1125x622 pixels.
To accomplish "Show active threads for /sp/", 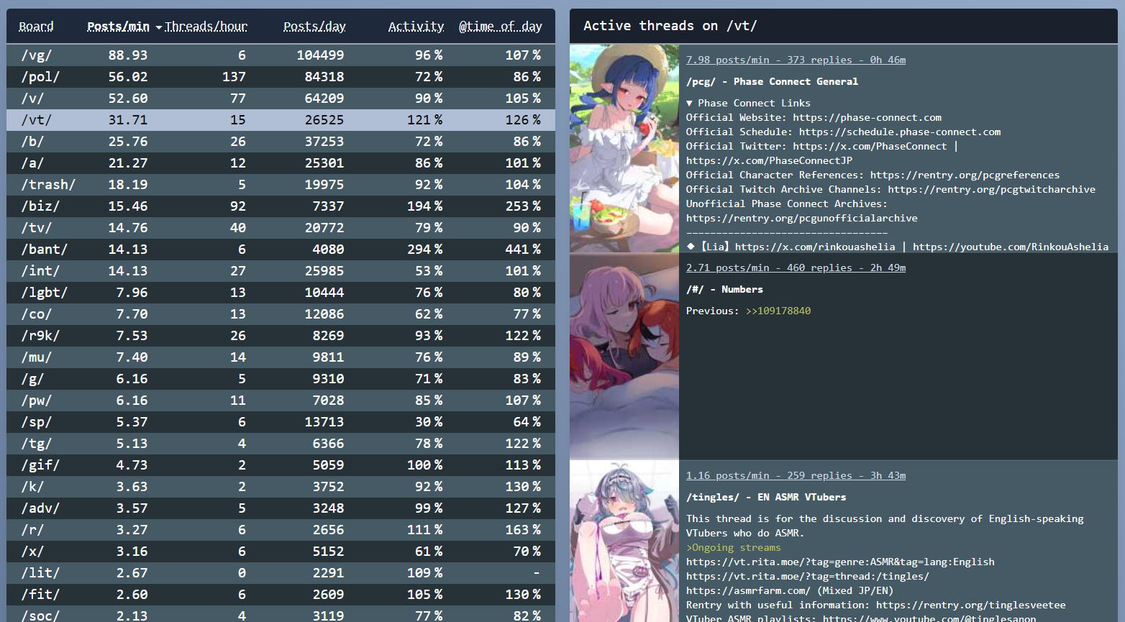I will 281,422.
